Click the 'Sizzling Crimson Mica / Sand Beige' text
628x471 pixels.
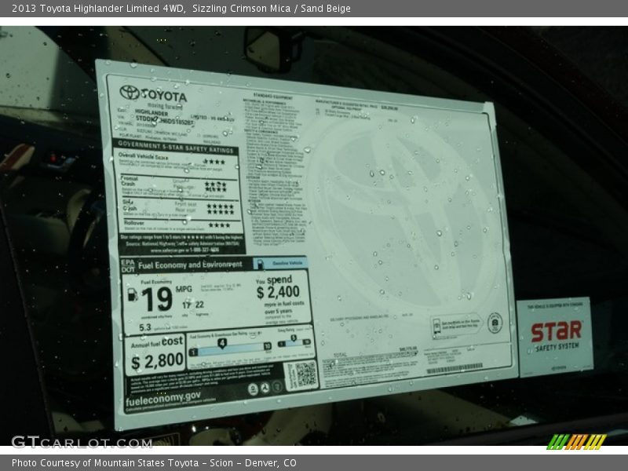[272, 9]
